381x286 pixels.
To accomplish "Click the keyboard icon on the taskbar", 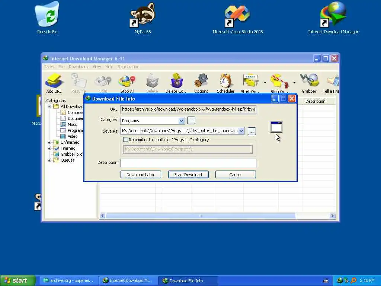I will (x=326, y=281).
